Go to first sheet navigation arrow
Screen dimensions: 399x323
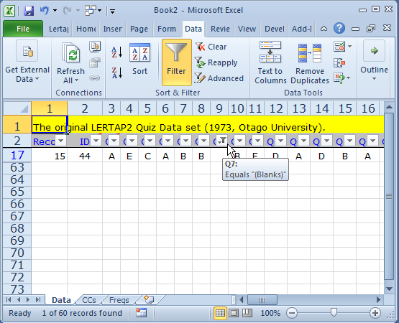pyautogui.click(x=8, y=300)
